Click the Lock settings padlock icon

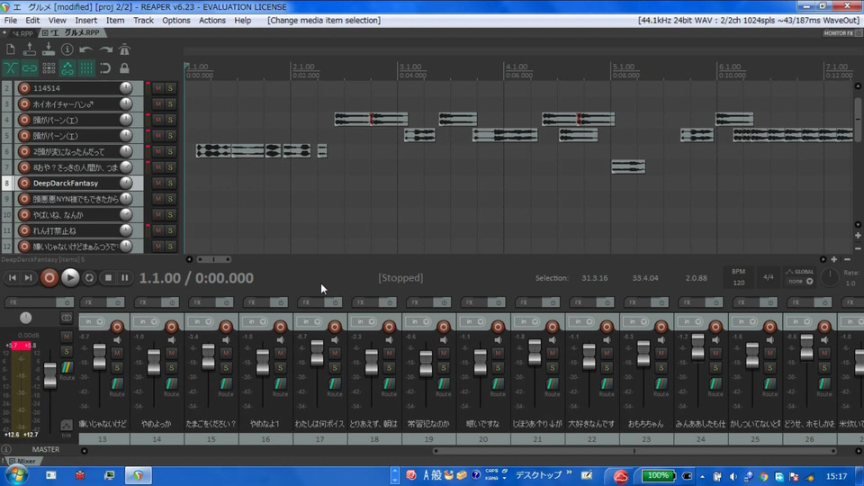point(124,68)
